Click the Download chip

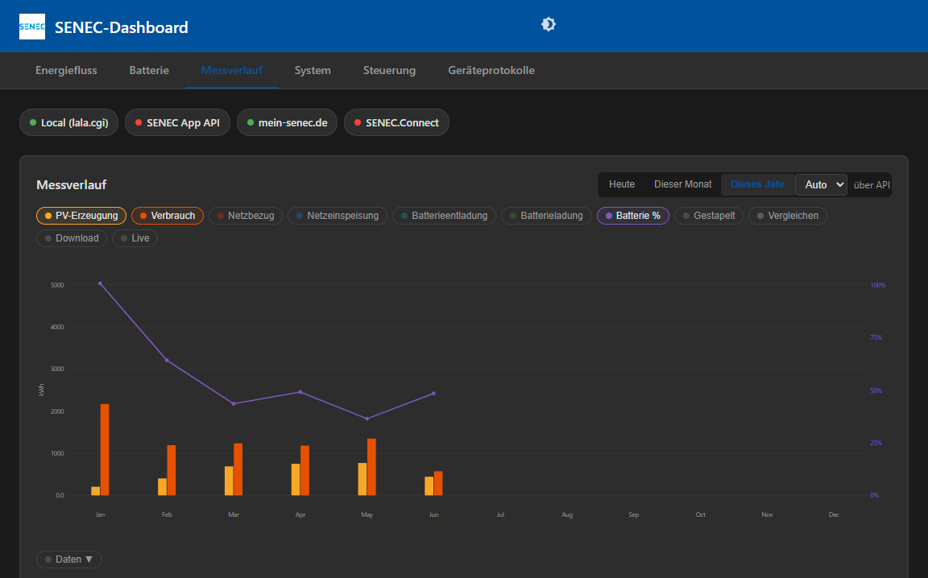click(72, 238)
